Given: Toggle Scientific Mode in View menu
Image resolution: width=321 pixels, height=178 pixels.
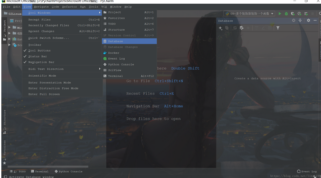Looking at the screenshot, I should (42, 76).
